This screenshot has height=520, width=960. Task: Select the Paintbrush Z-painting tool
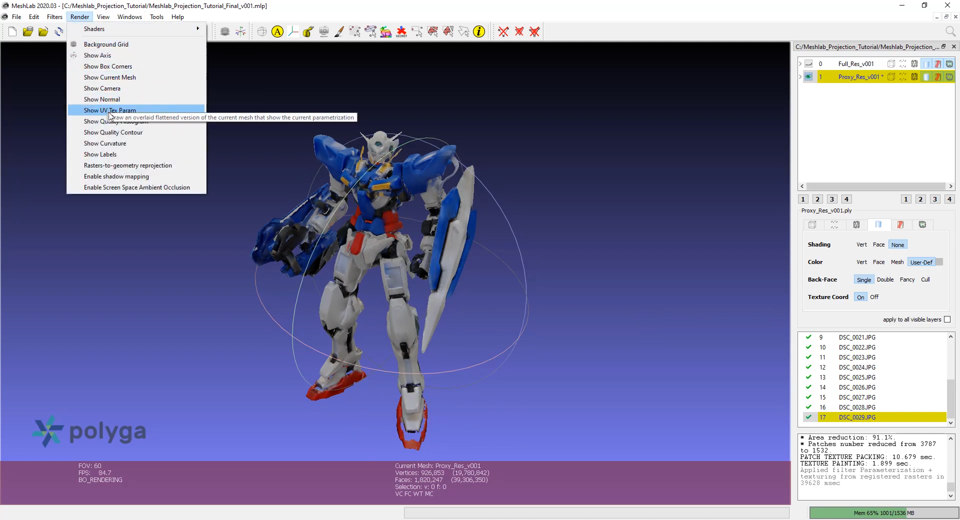click(x=339, y=32)
